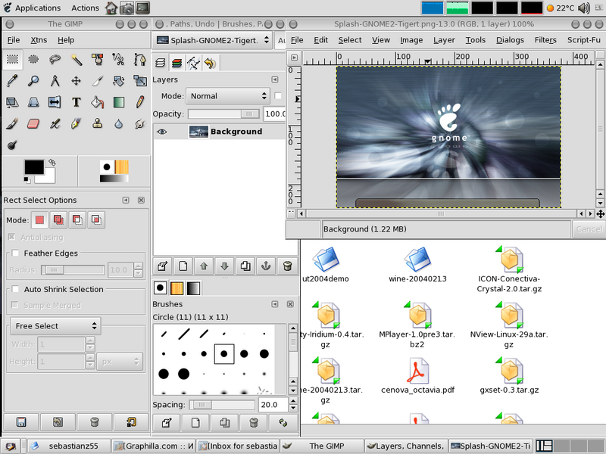Open the Free Select dropdown
The height and width of the screenshot is (454, 606).
pos(55,326)
